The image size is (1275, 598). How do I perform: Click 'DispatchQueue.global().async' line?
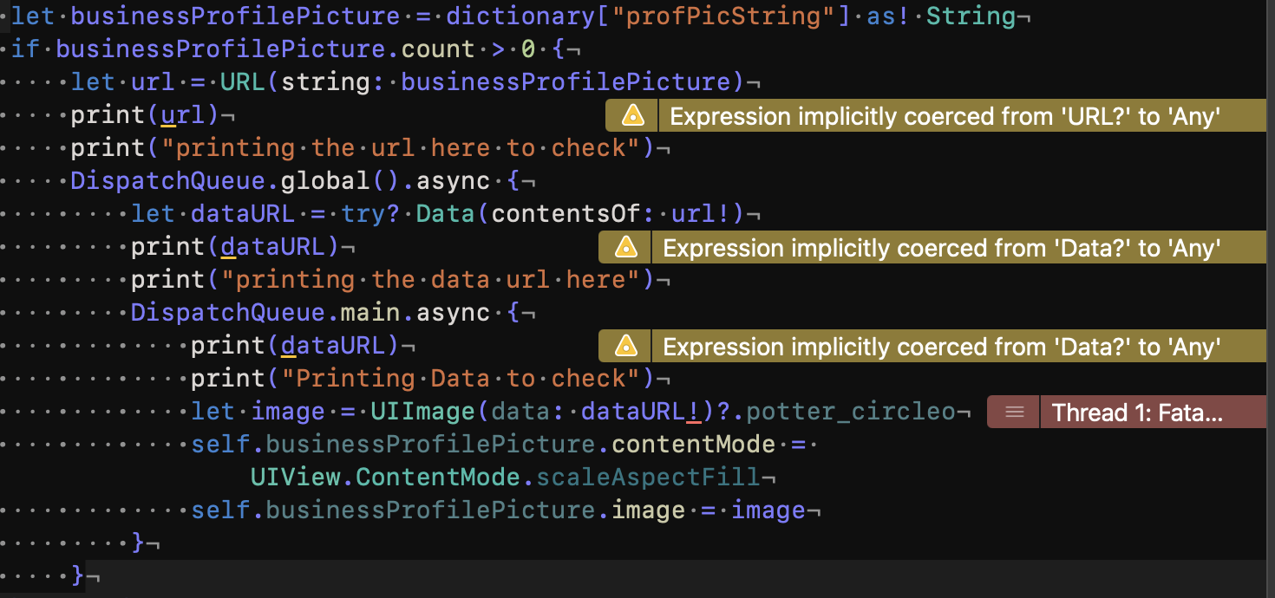[304, 181]
